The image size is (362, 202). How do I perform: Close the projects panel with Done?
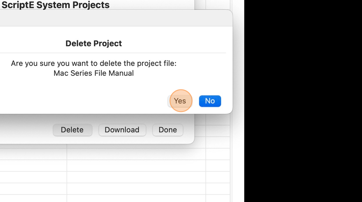tap(167, 130)
